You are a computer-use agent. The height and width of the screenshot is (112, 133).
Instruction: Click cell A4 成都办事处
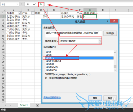(14, 23)
